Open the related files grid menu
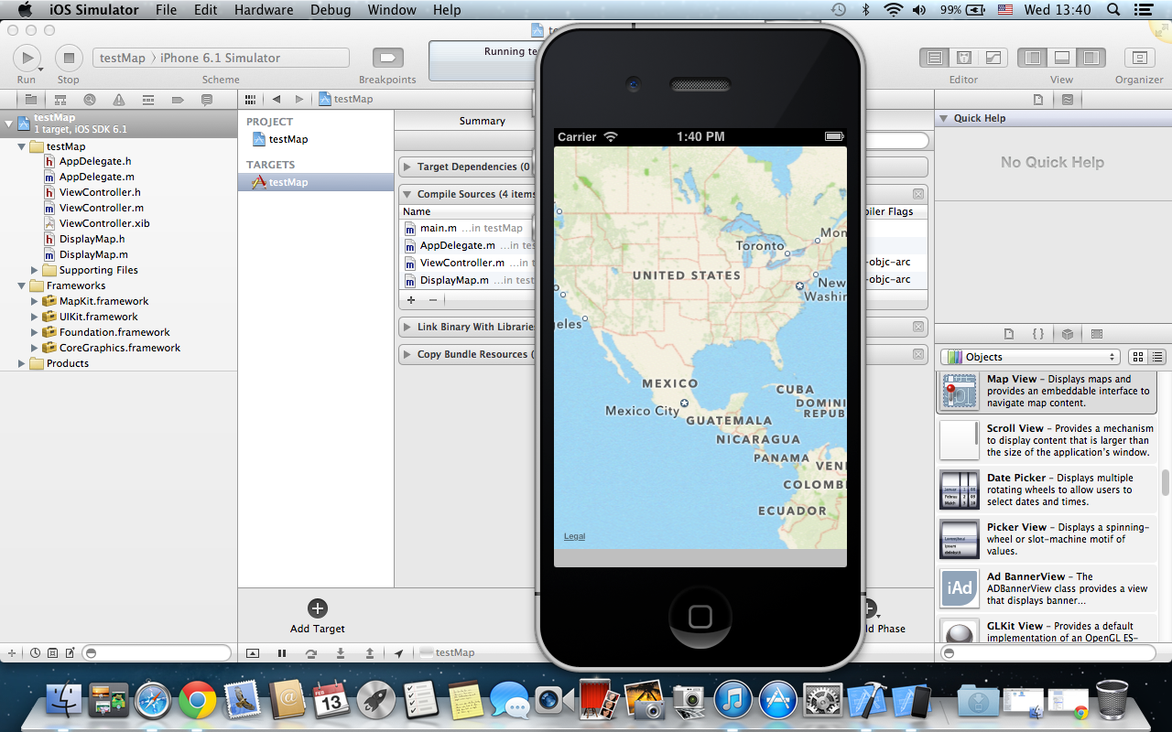Screen dimensions: 1172x732 251,99
